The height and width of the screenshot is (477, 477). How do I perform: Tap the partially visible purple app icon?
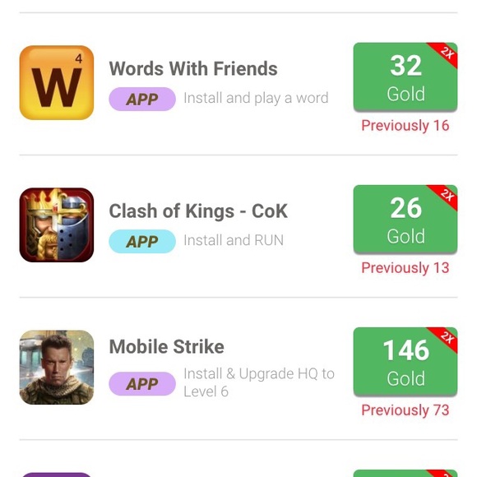click(x=57, y=475)
